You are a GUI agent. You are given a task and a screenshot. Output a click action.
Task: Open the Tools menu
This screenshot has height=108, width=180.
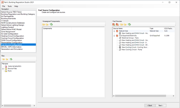pos(10,6)
